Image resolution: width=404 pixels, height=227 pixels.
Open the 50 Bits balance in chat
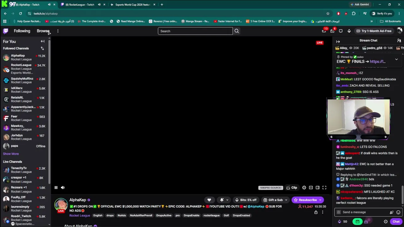pos(342,222)
